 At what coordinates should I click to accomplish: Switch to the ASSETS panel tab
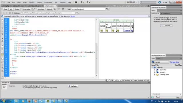[x=159, y=58]
